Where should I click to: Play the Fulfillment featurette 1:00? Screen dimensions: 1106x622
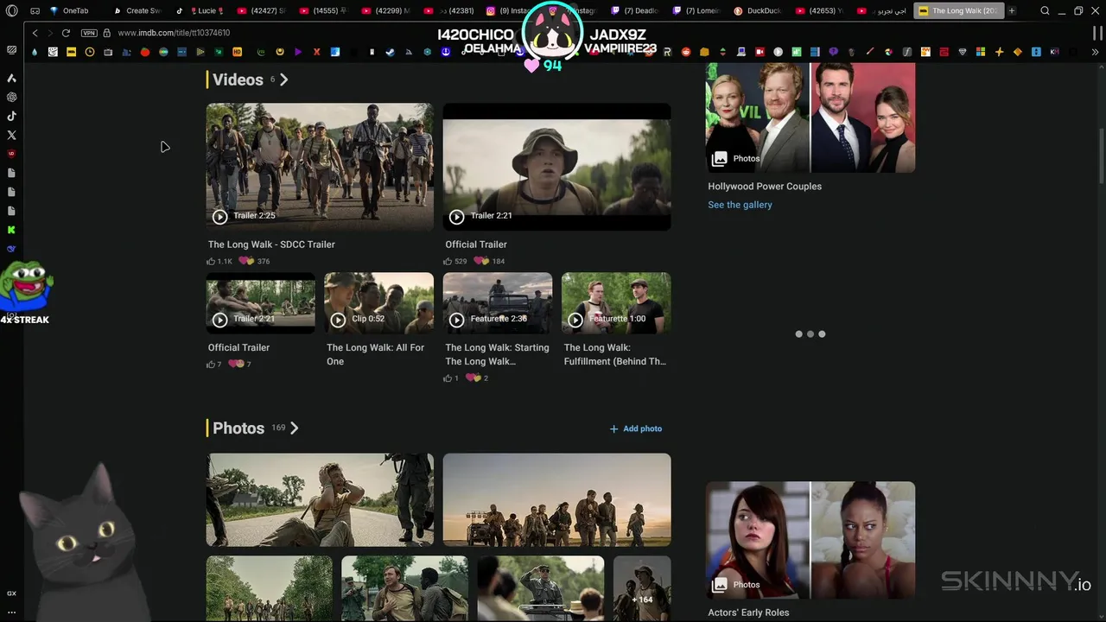[616, 303]
